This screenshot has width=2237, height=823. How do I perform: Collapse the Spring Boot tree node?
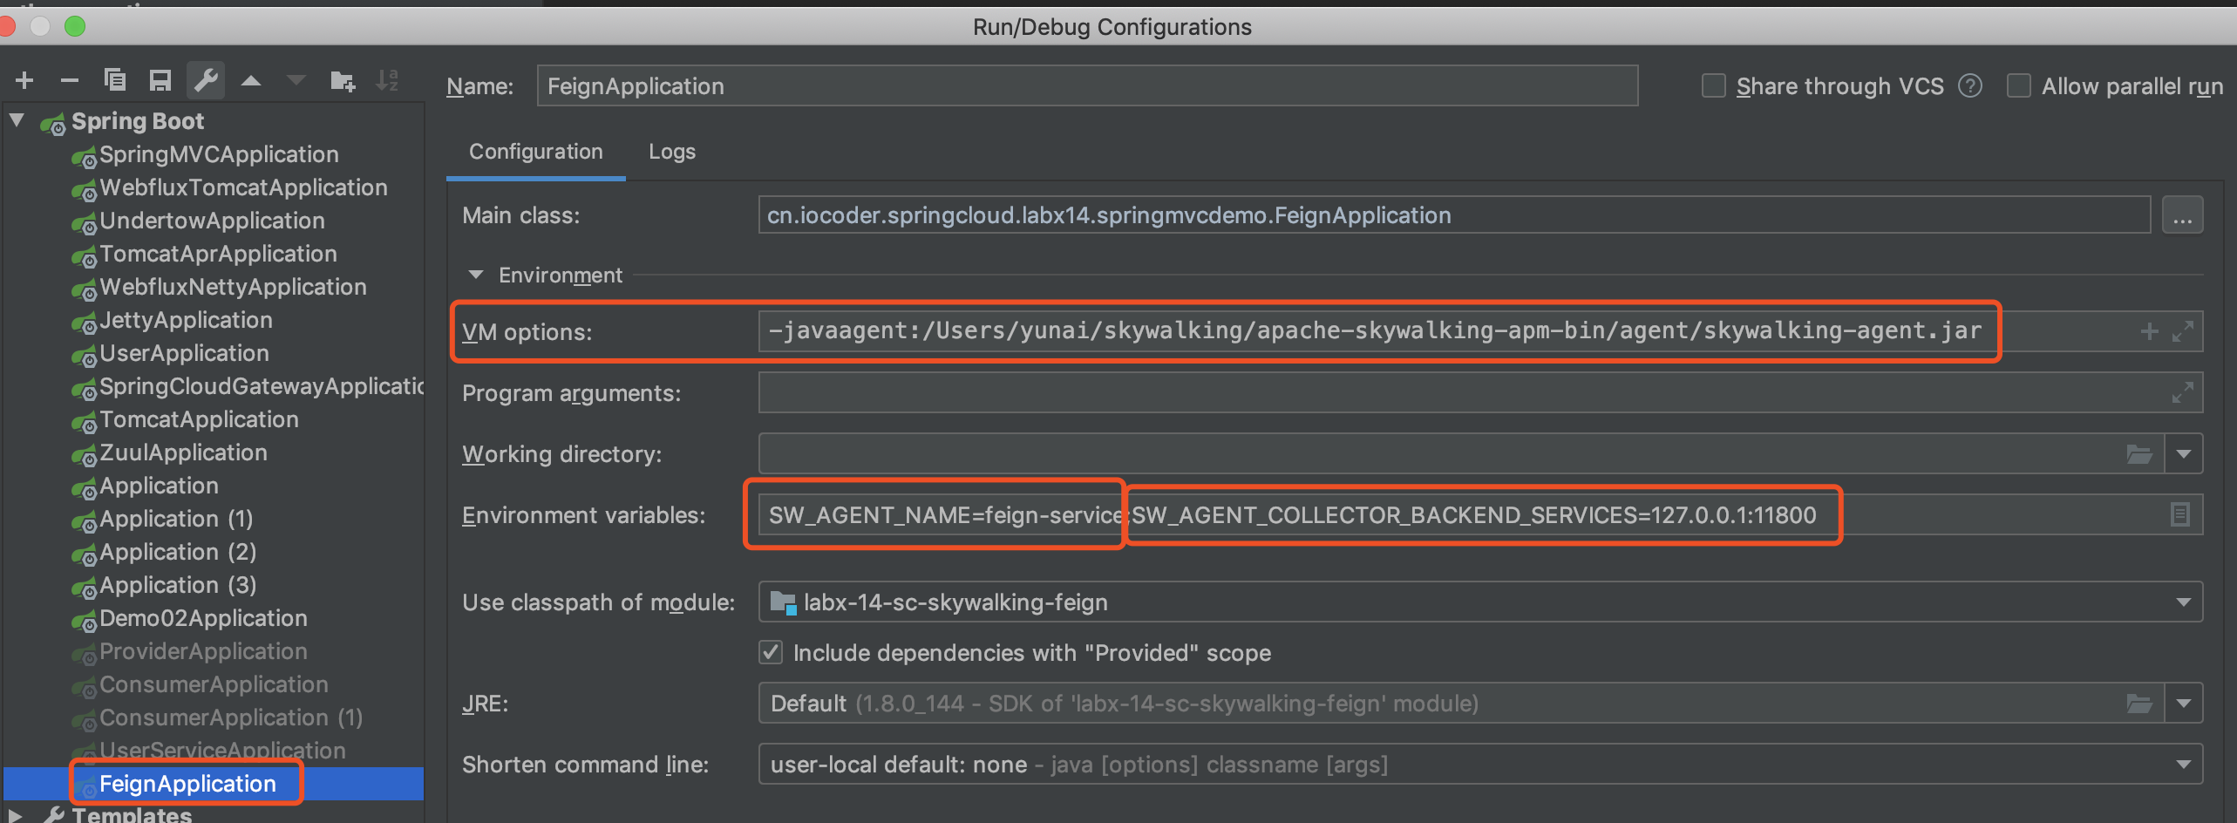[x=17, y=120]
